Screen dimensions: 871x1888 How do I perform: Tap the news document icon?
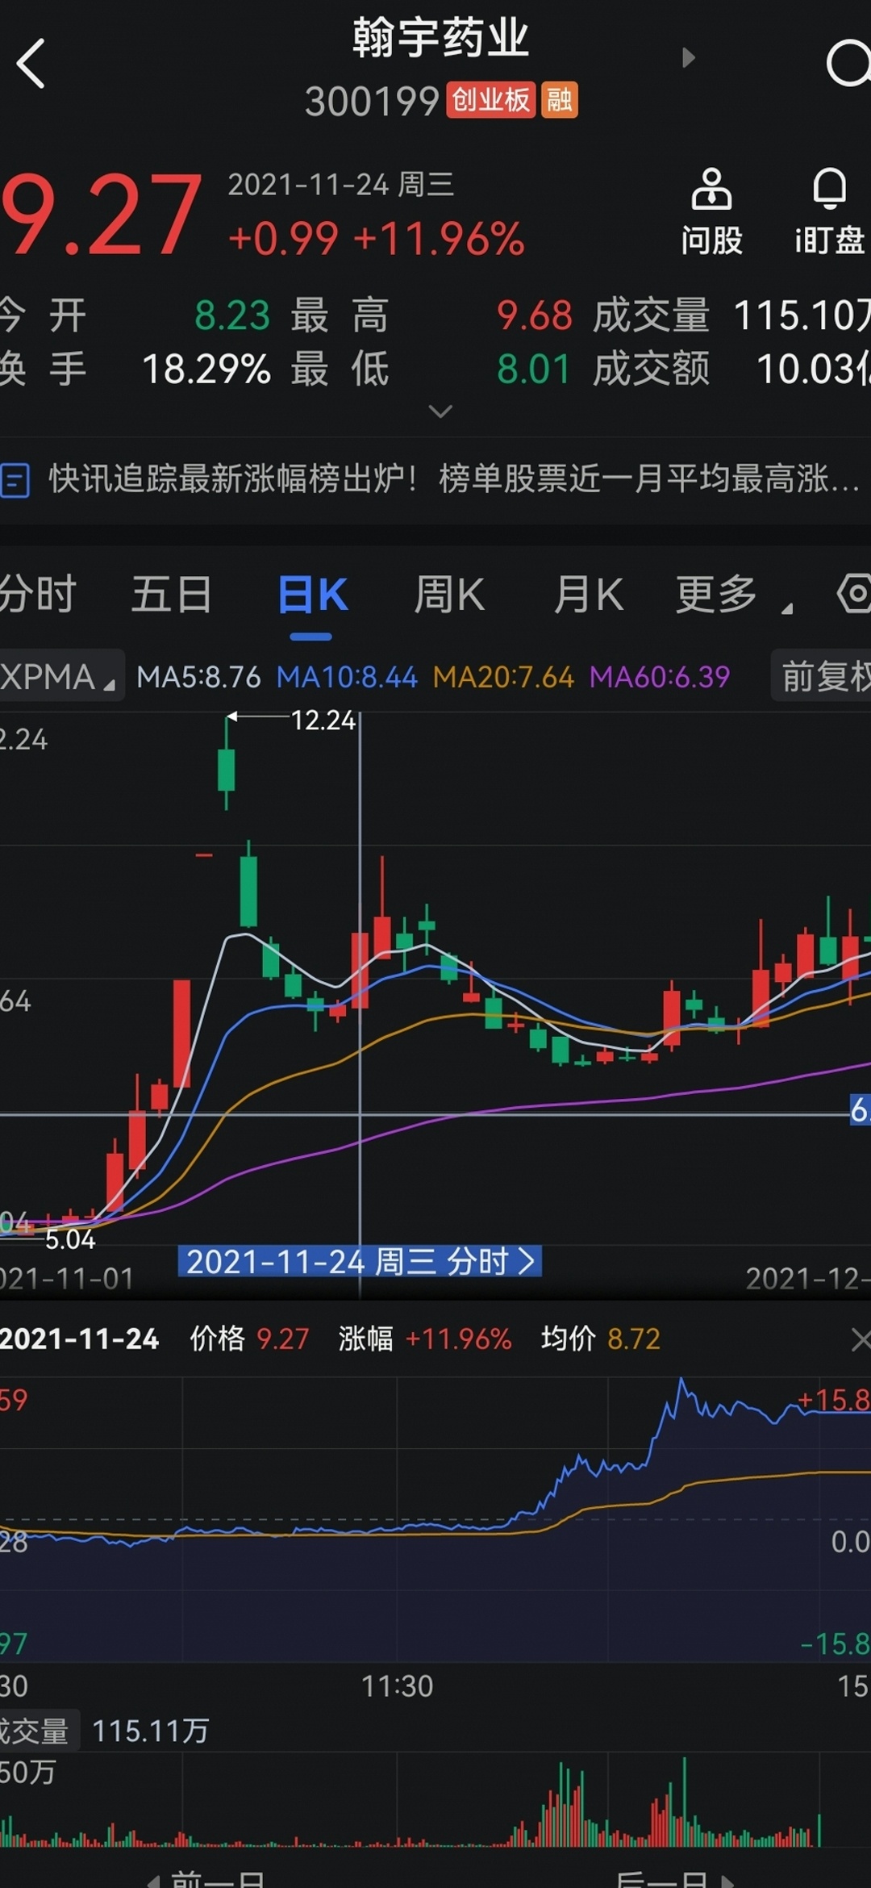15,480
